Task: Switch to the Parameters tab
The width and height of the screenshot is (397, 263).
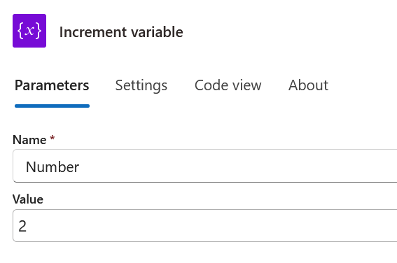Action: 52,85
